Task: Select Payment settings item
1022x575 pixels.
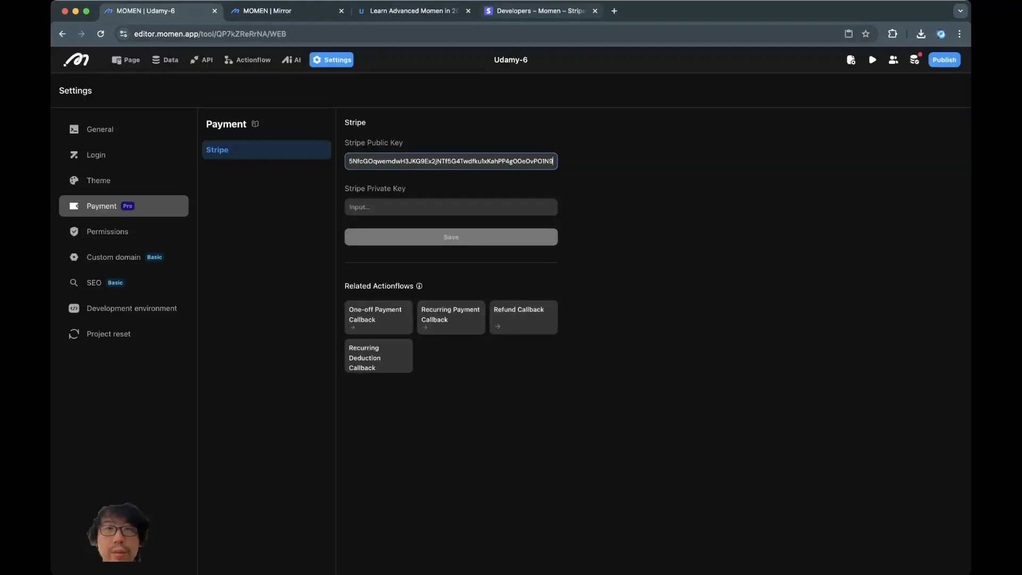Action: [123, 206]
